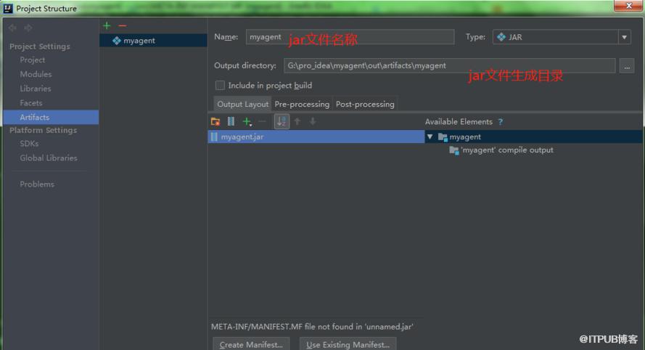Select 'myagent' compile output element
The image size is (645, 350).
501,150
